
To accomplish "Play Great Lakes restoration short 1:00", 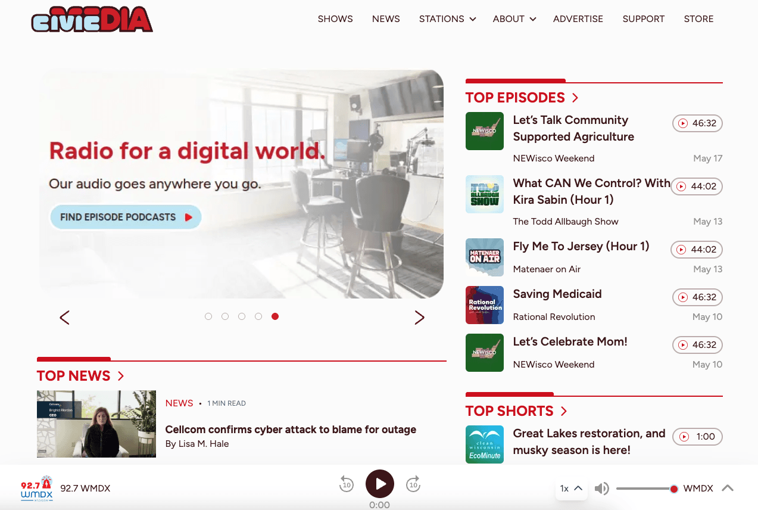I will pos(697,437).
